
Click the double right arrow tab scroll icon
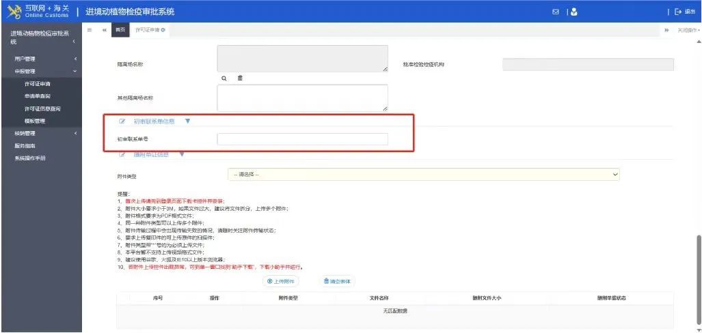[x=666, y=31]
